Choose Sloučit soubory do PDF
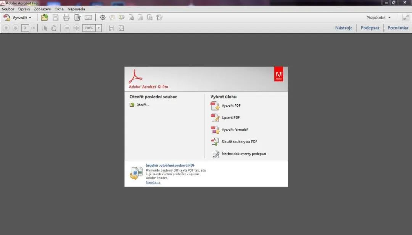Viewport: 412px width, 235px height. pos(239,142)
